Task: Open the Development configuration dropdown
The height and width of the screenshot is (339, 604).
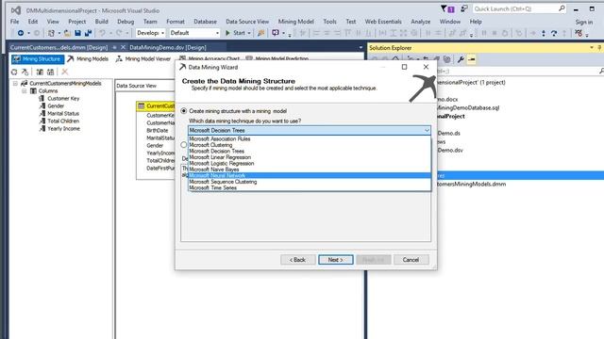Action: pos(151,33)
